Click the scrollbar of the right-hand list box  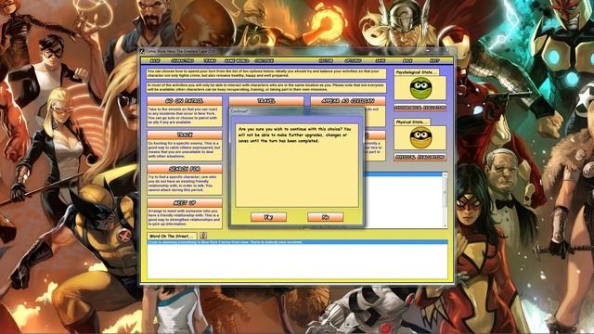click(x=445, y=200)
